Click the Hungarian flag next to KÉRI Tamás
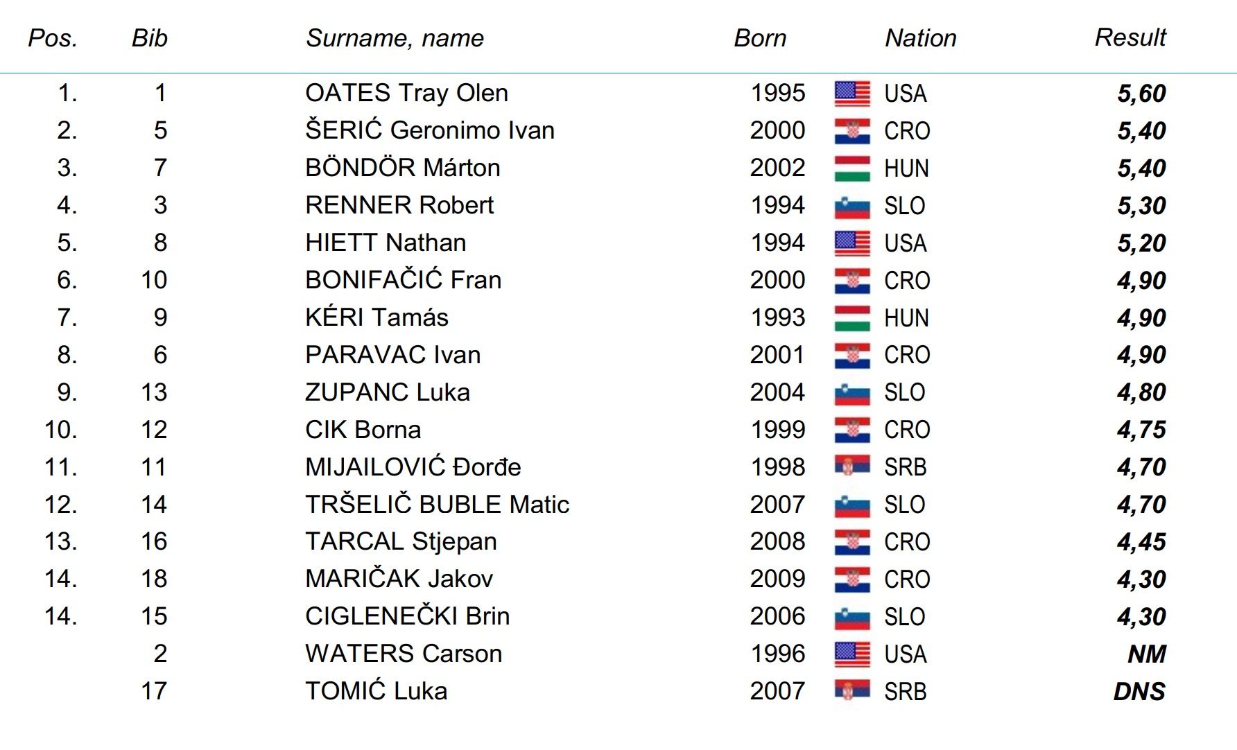The image size is (1237, 750). pyautogui.click(x=852, y=318)
